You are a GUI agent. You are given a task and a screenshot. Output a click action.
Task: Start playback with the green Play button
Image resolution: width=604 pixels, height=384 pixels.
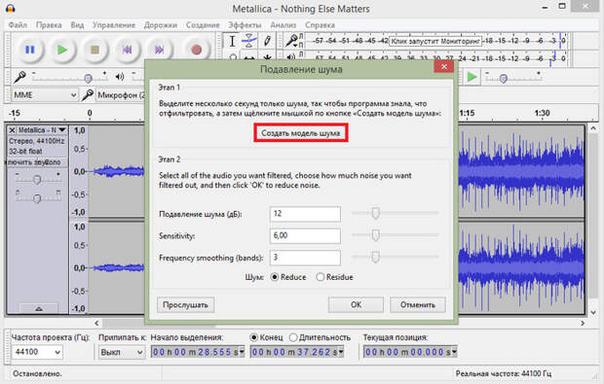point(62,50)
